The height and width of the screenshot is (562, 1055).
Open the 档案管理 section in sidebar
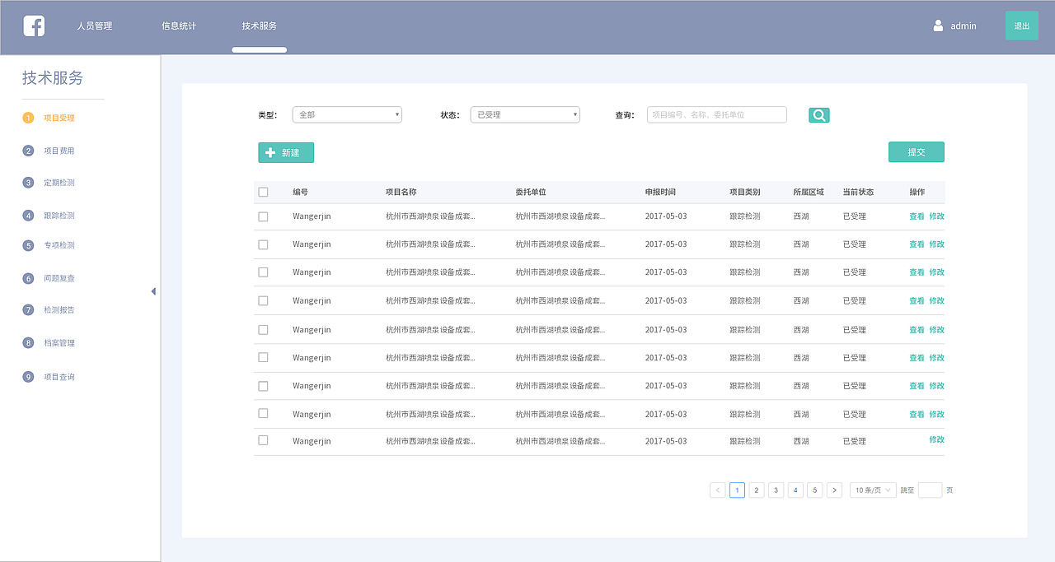click(60, 341)
